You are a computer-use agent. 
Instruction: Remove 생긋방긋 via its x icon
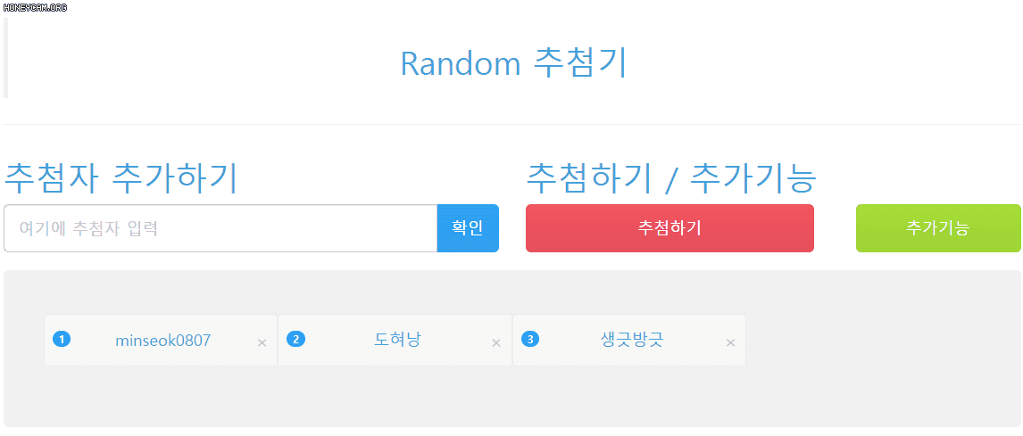click(x=731, y=342)
